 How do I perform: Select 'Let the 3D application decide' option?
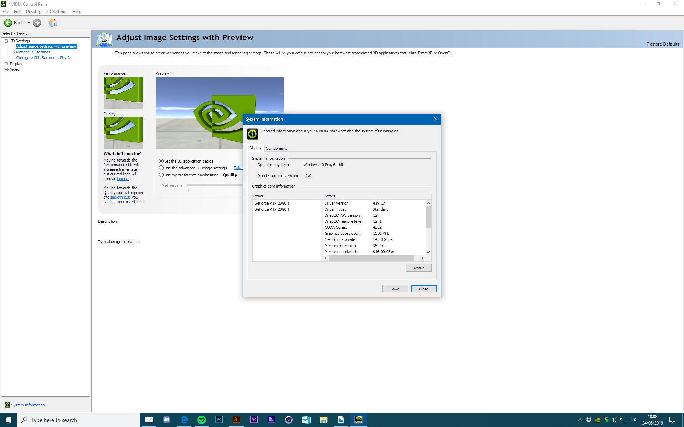161,161
